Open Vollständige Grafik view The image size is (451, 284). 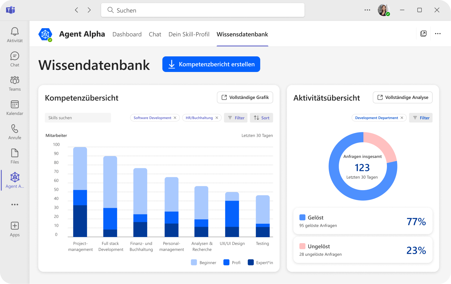click(245, 97)
